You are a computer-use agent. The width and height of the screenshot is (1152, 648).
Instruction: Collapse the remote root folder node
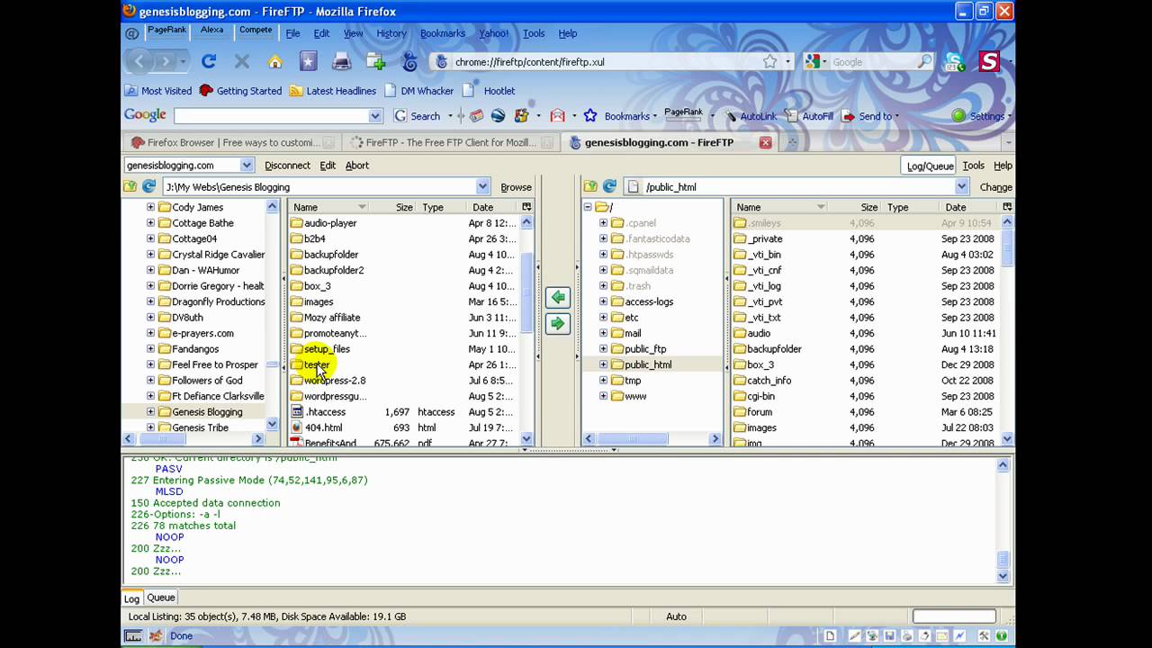(588, 207)
